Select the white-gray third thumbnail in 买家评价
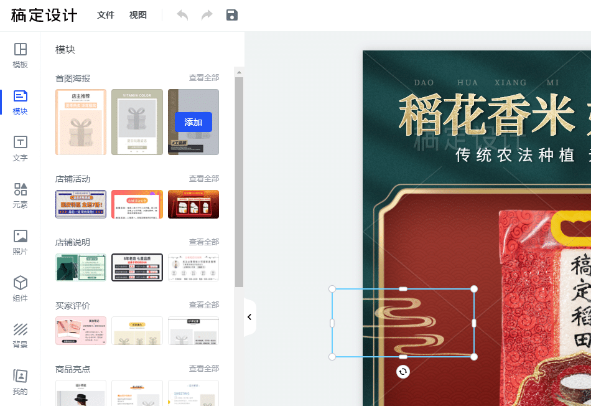Image resolution: width=591 pixels, height=406 pixels. point(193,331)
